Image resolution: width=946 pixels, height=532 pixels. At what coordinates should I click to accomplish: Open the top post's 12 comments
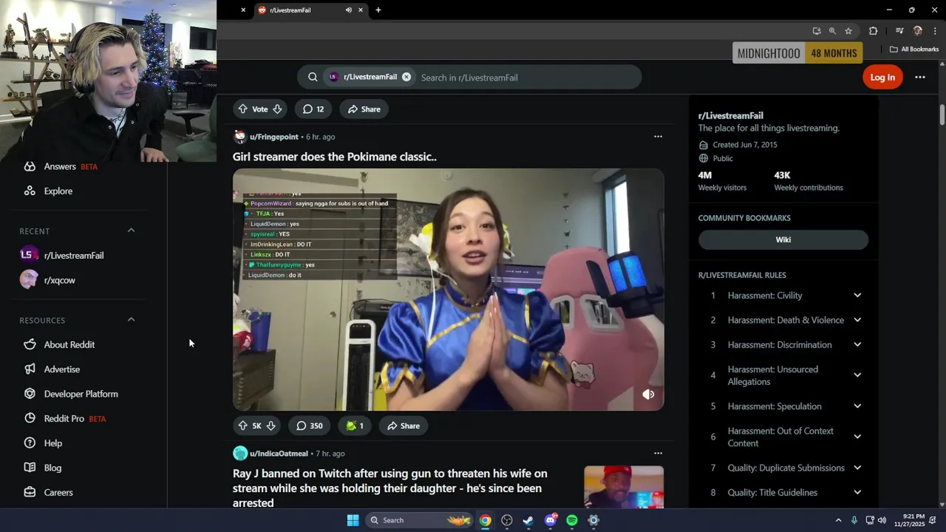pos(313,109)
